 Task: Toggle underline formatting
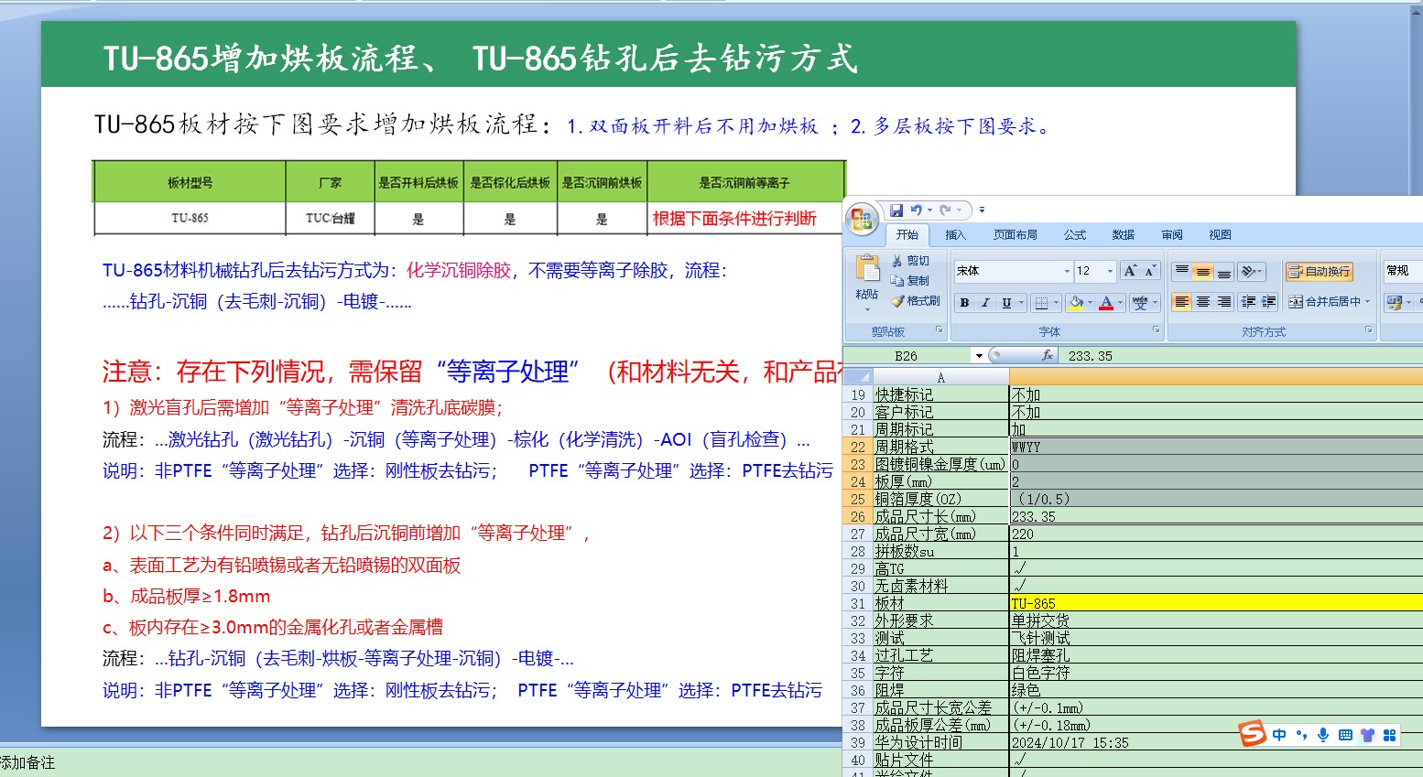[1006, 303]
